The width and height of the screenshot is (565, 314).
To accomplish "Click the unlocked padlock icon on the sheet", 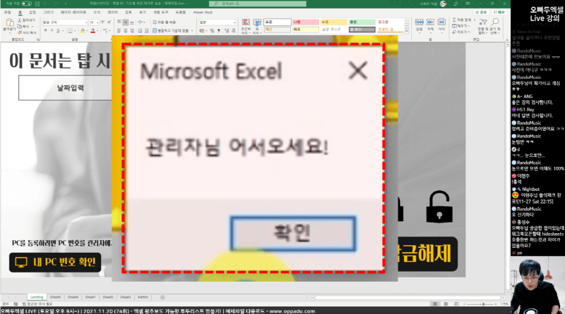I will point(439,206).
